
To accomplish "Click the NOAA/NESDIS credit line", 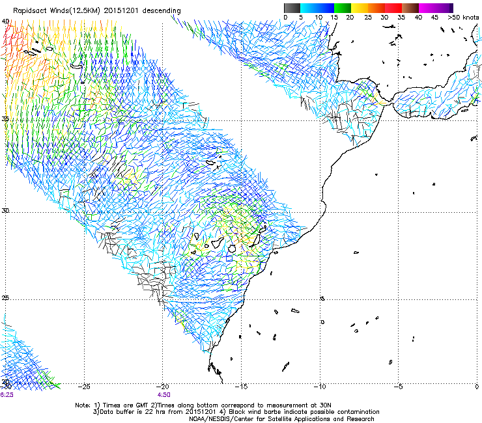I will click(281, 419).
